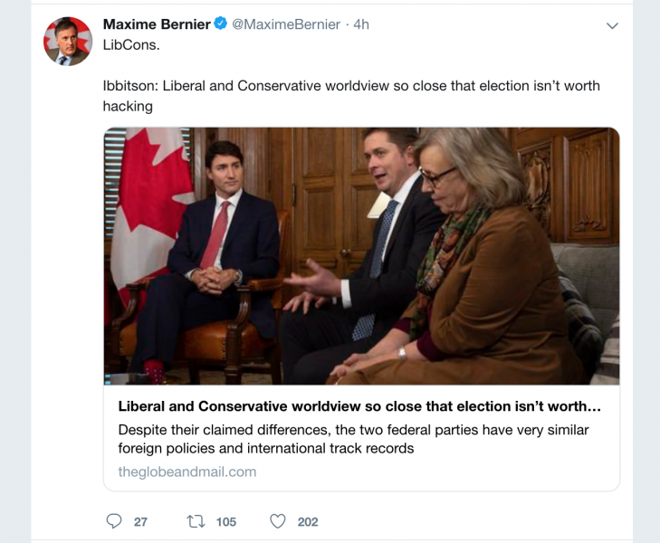Open the @MaximeBernier handle link

click(x=286, y=24)
